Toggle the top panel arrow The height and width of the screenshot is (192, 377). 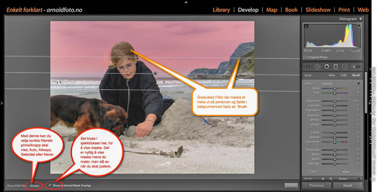pyautogui.click(x=186, y=2)
